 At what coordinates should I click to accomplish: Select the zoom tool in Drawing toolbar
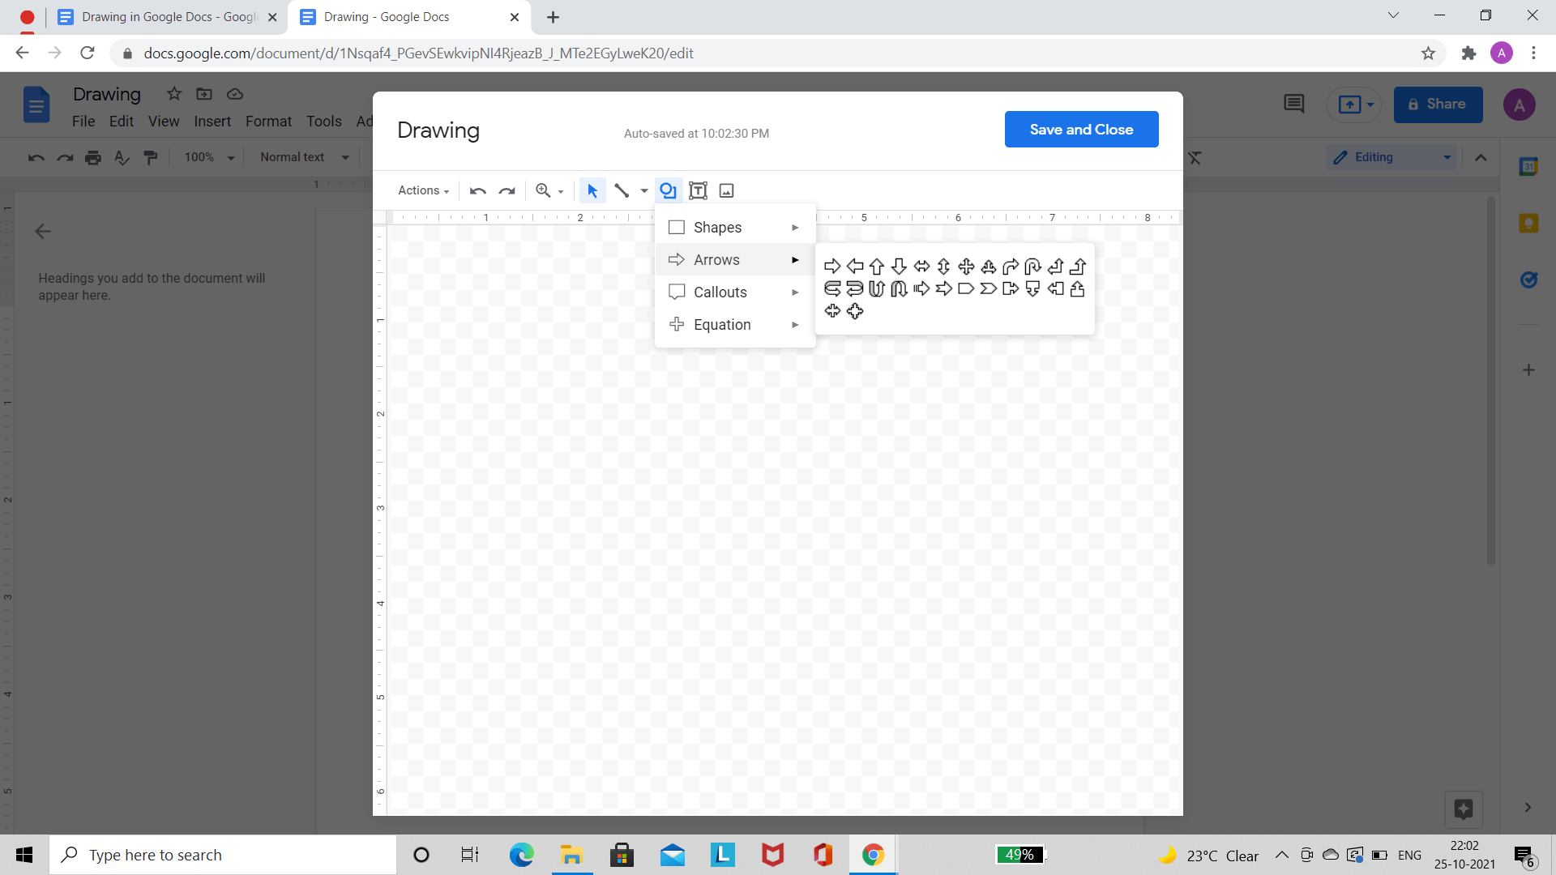point(547,190)
